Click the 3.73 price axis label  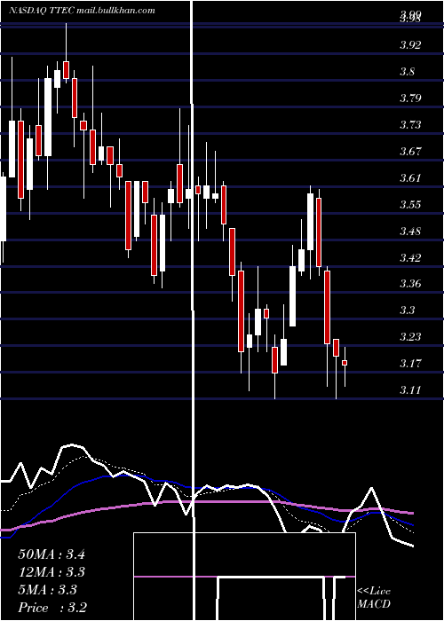410,125
